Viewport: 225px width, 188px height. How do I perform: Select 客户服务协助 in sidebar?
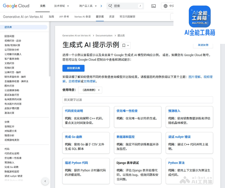point(12,59)
